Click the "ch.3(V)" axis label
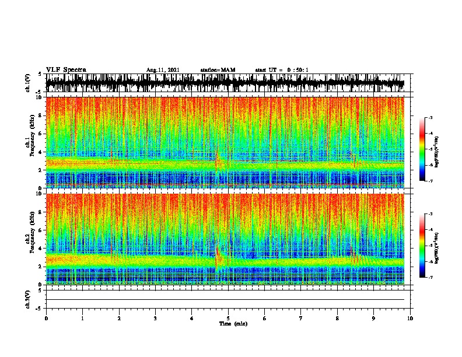 [28, 299]
